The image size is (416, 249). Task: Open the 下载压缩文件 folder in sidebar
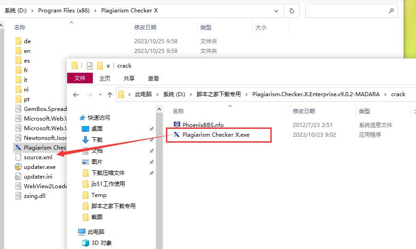[108, 173]
